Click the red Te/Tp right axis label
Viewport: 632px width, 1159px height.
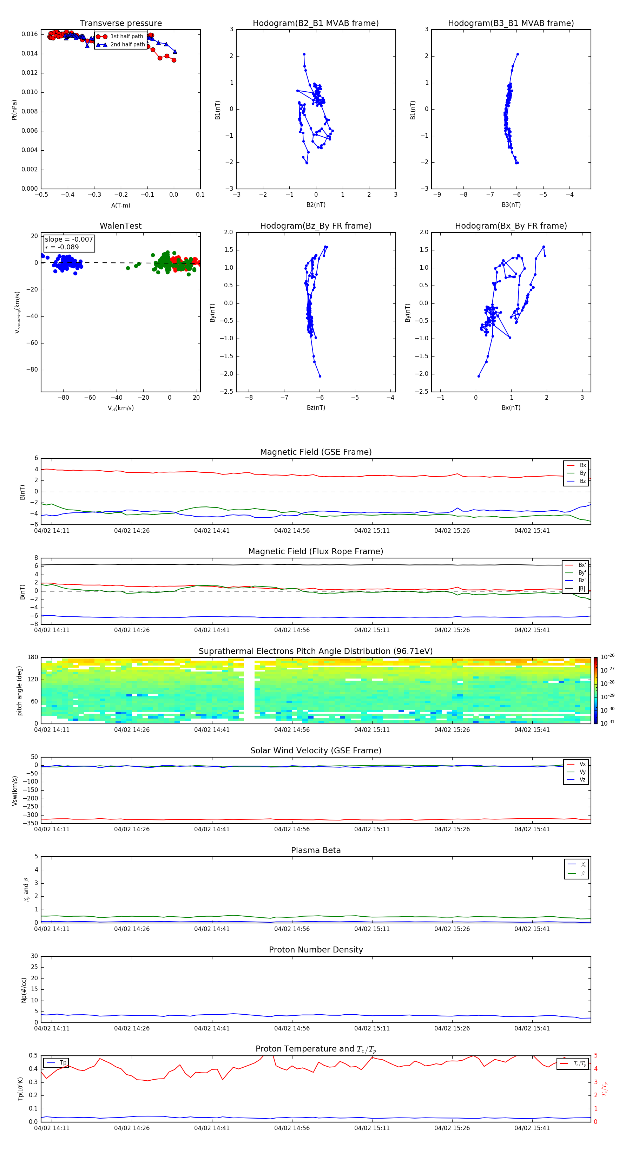pos(605,1089)
